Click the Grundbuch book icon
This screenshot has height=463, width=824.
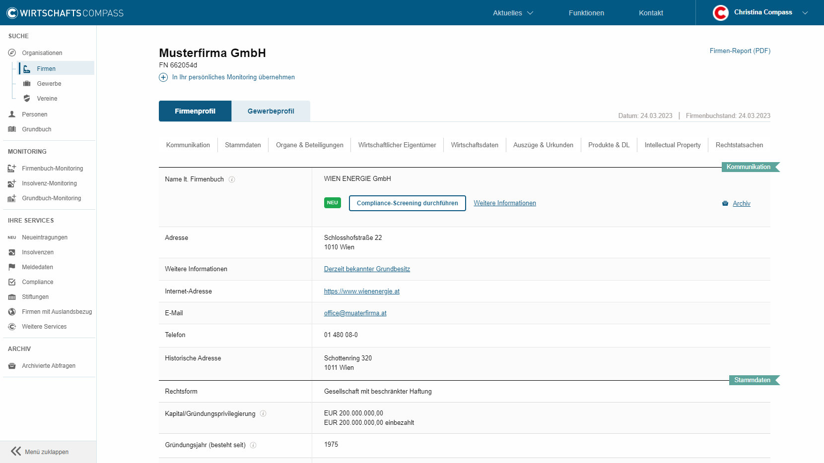pos(12,129)
